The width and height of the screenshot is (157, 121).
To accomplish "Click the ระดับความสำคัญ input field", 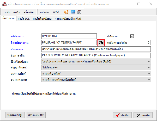I will 141,42.
